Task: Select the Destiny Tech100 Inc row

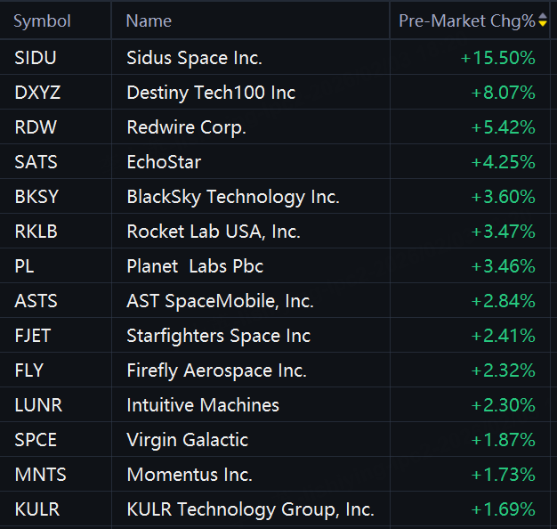Action: point(211,93)
